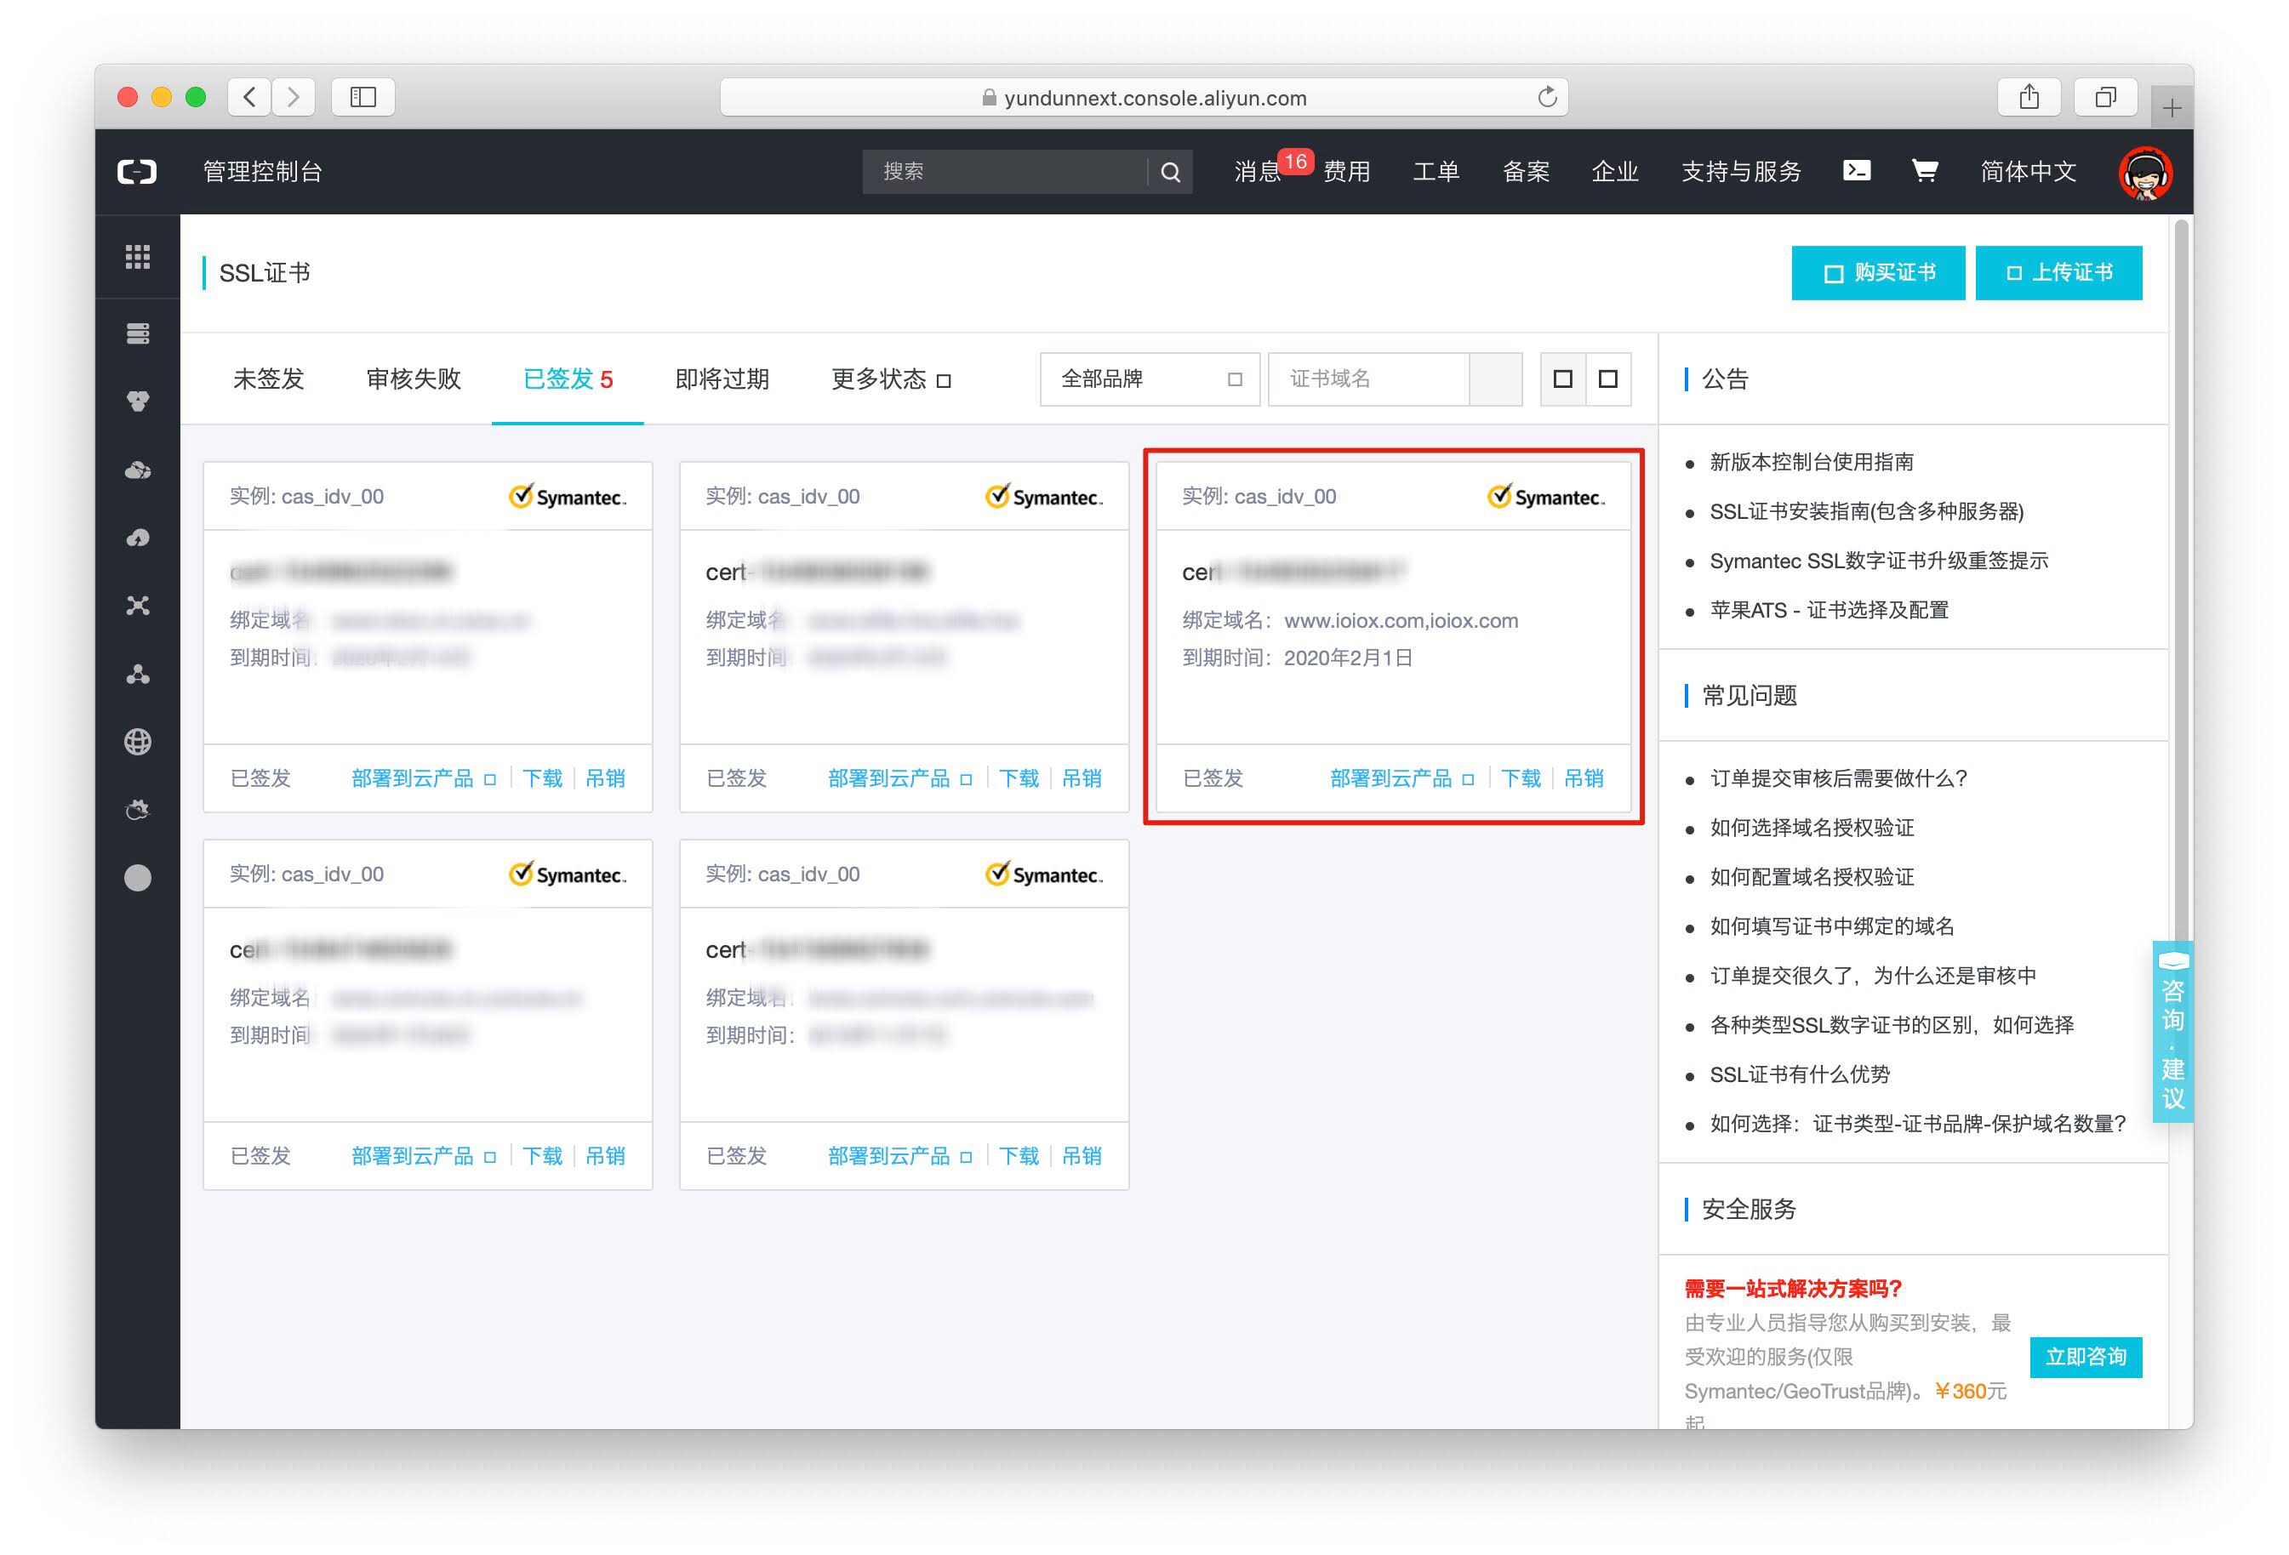Click the server stack sidebar icon
2289x1555 pixels.
pyautogui.click(x=138, y=333)
